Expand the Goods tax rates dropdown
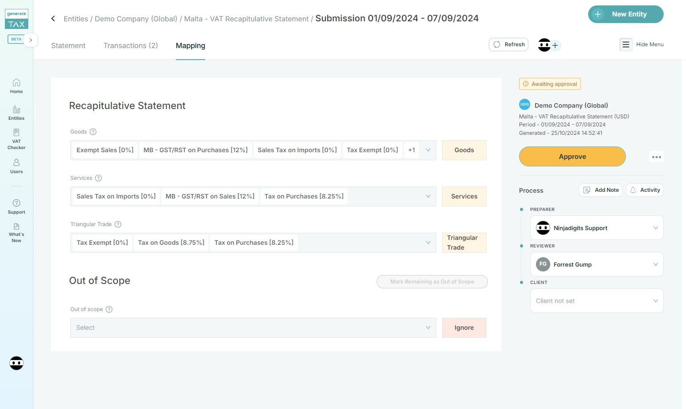Screen dimensions: 686x409 428,150
